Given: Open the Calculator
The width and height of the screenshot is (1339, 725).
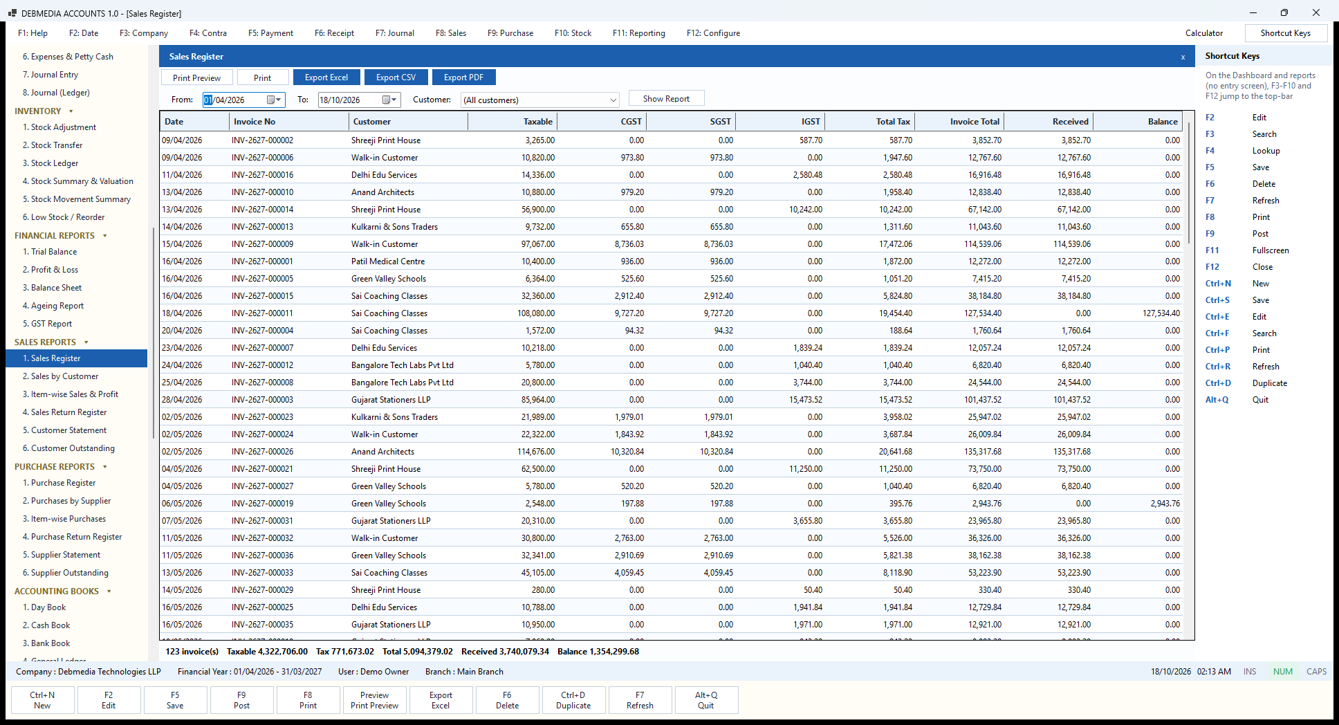Looking at the screenshot, I should pyautogui.click(x=1204, y=33).
